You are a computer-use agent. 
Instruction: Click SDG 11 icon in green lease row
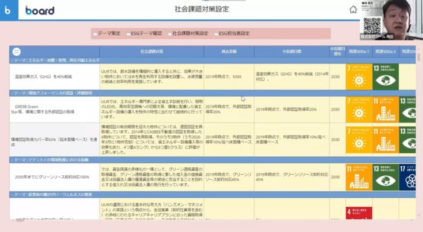[359, 177]
